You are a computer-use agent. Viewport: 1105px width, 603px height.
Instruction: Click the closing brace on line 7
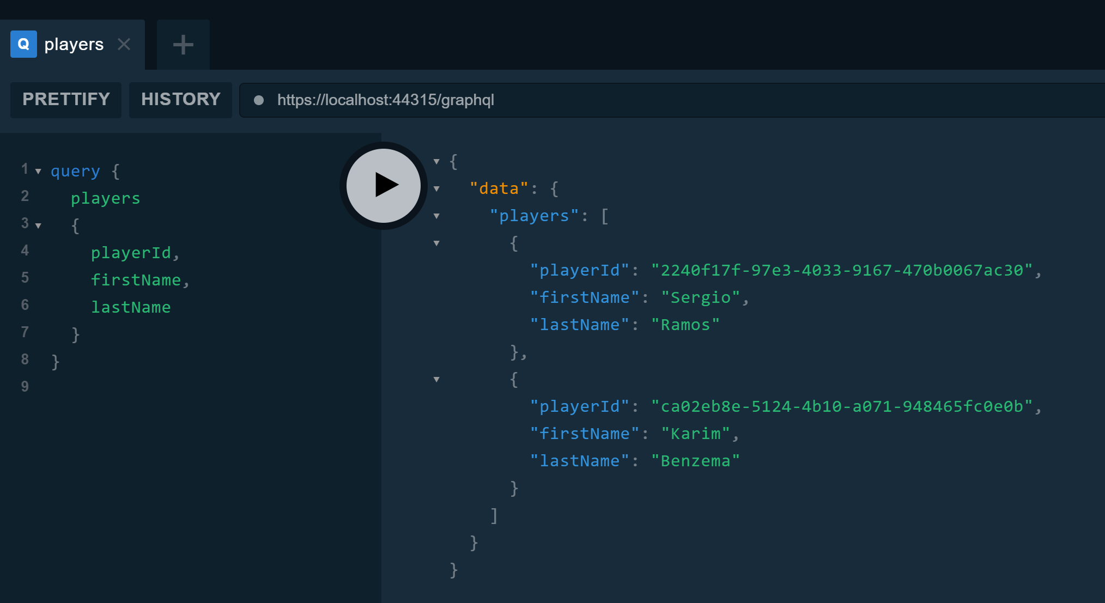tap(75, 334)
